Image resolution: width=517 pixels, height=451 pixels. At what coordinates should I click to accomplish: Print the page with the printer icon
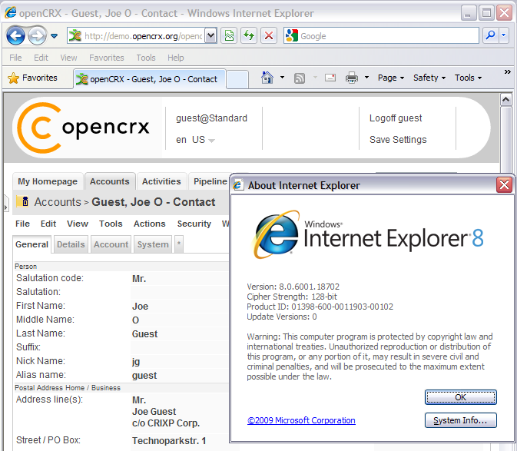[x=352, y=78]
